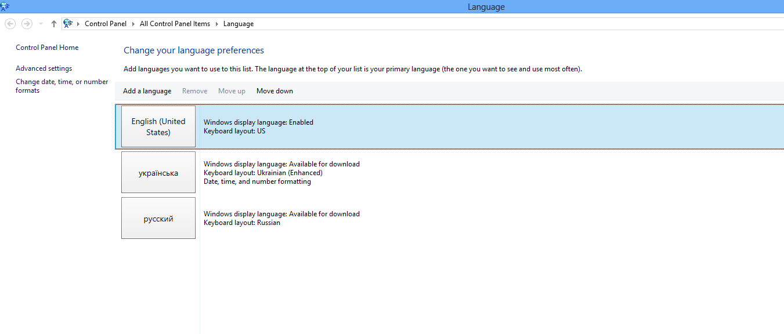Select the English (United States) language entry

[x=158, y=126]
